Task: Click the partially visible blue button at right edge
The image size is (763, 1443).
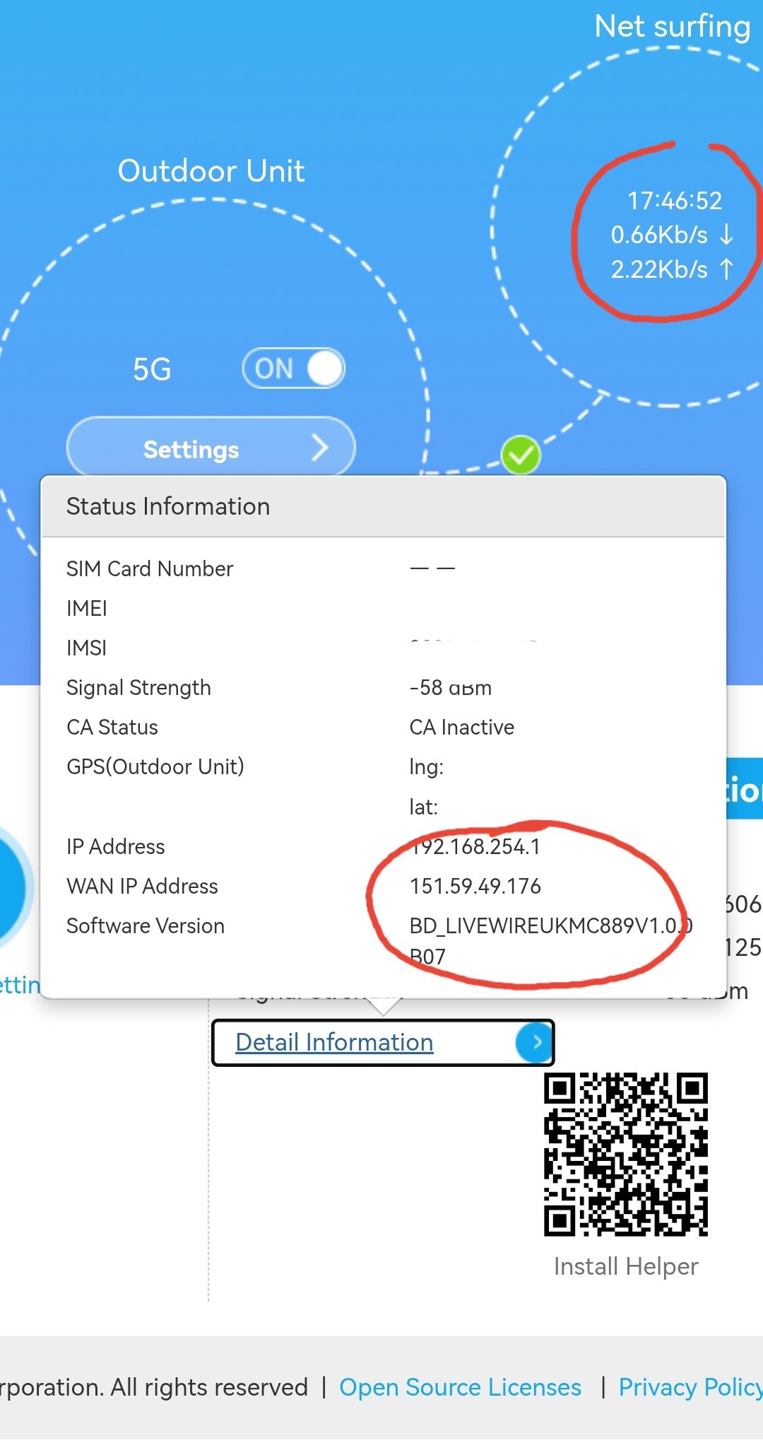Action: click(745, 789)
